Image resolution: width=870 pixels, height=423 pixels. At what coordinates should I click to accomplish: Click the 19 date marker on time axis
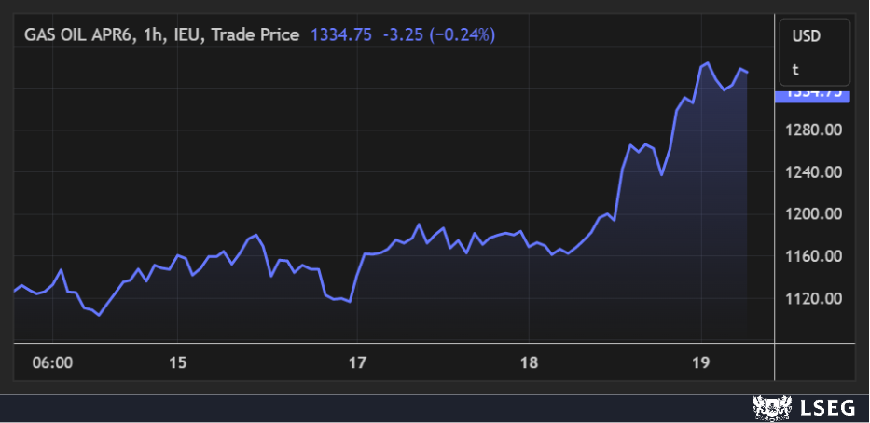click(701, 362)
